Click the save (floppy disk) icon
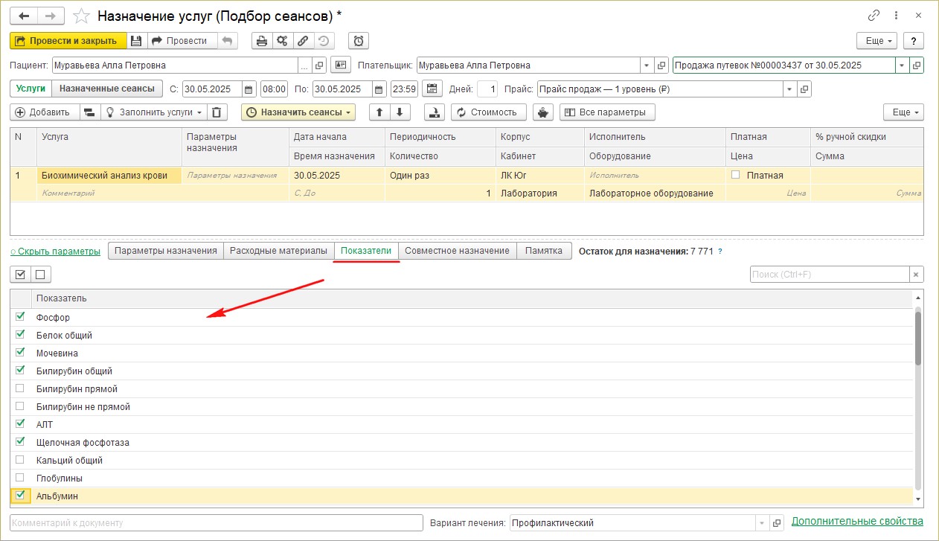Image resolution: width=939 pixels, height=541 pixels. pos(136,41)
